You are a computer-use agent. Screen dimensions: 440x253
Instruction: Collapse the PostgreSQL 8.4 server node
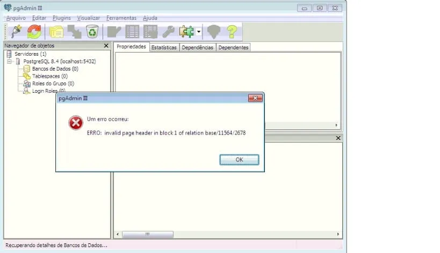(x=9, y=61)
